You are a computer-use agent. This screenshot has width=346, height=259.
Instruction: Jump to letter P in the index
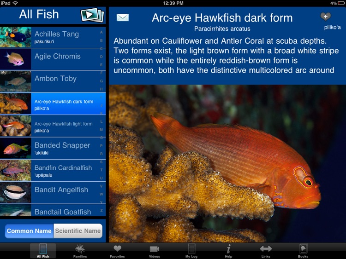[101, 146]
